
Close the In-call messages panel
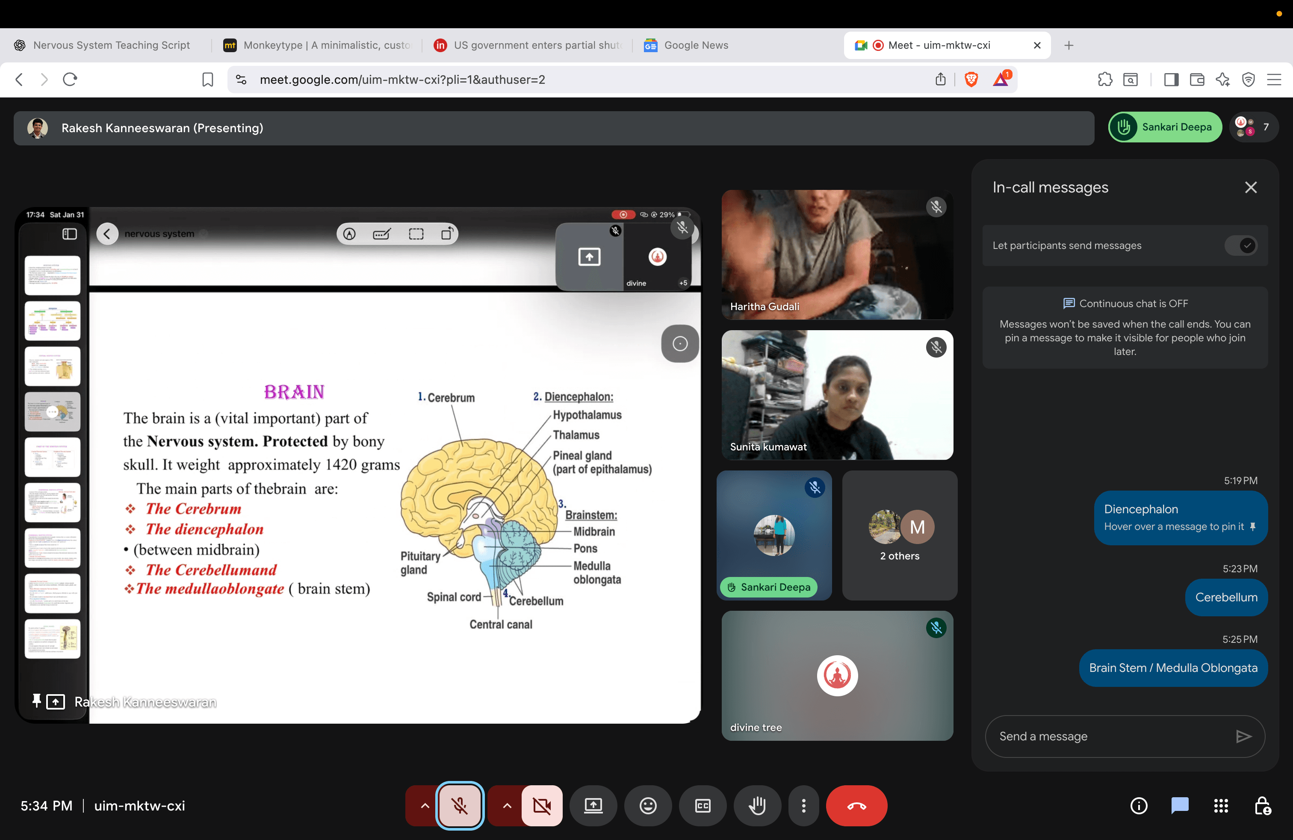tap(1251, 187)
